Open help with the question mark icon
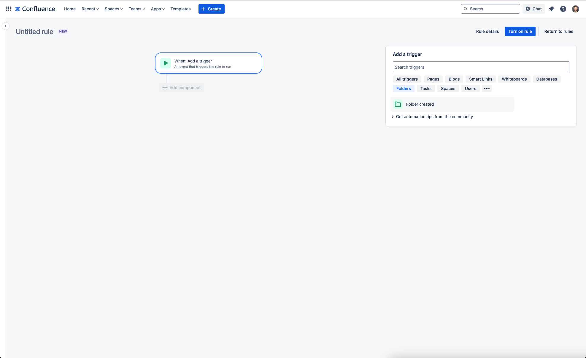This screenshot has width=586, height=358. pyautogui.click(x=563, y=9)
